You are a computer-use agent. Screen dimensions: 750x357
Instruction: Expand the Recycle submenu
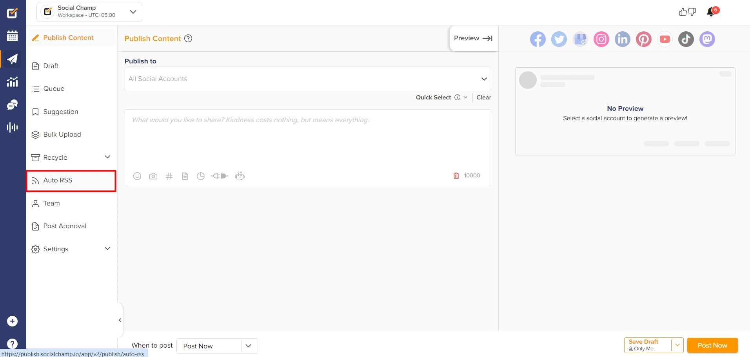coord(107,157)
